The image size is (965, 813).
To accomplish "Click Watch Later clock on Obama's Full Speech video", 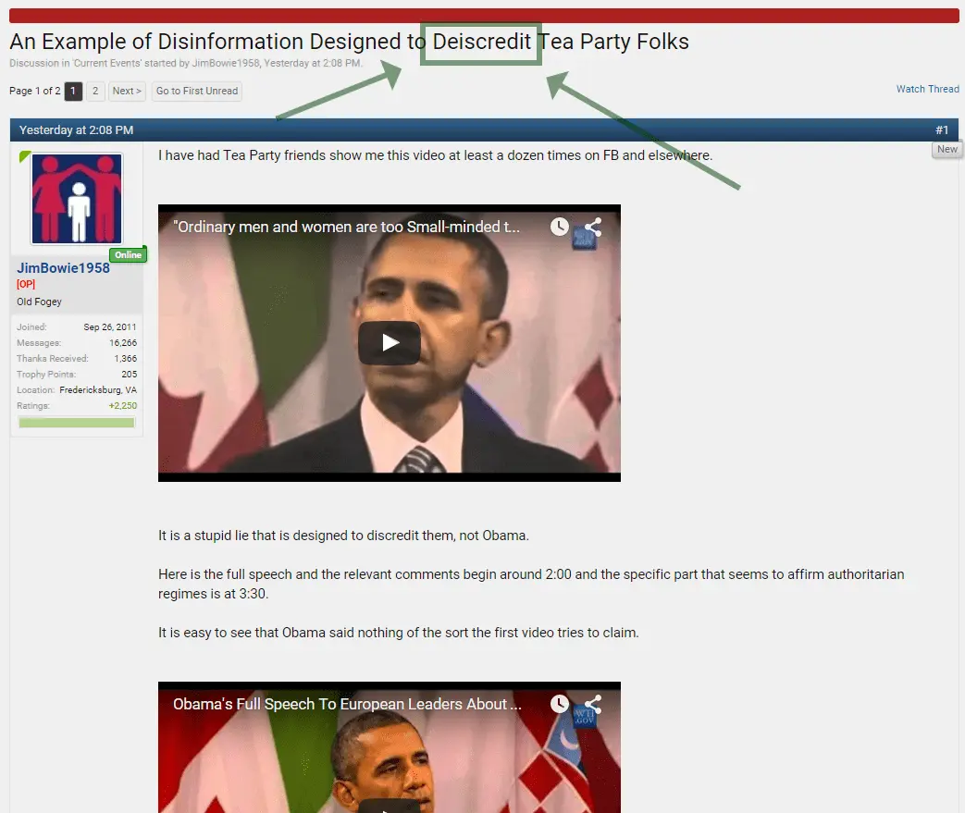I will click(x=559, y=704).
